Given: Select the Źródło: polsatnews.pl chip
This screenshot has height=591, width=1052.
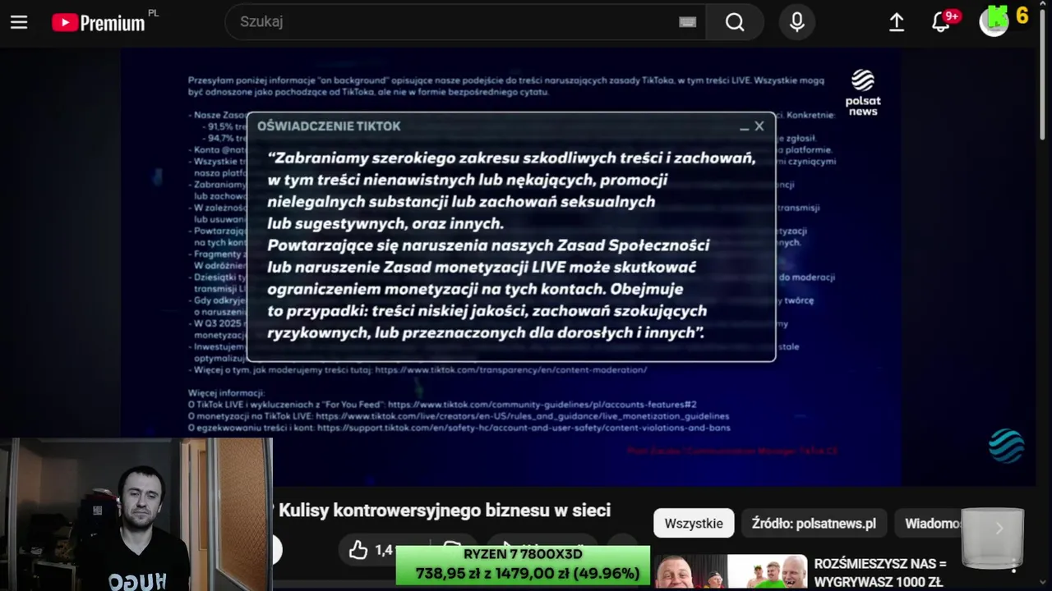Looking at the screenshot, I should (814, 523).
